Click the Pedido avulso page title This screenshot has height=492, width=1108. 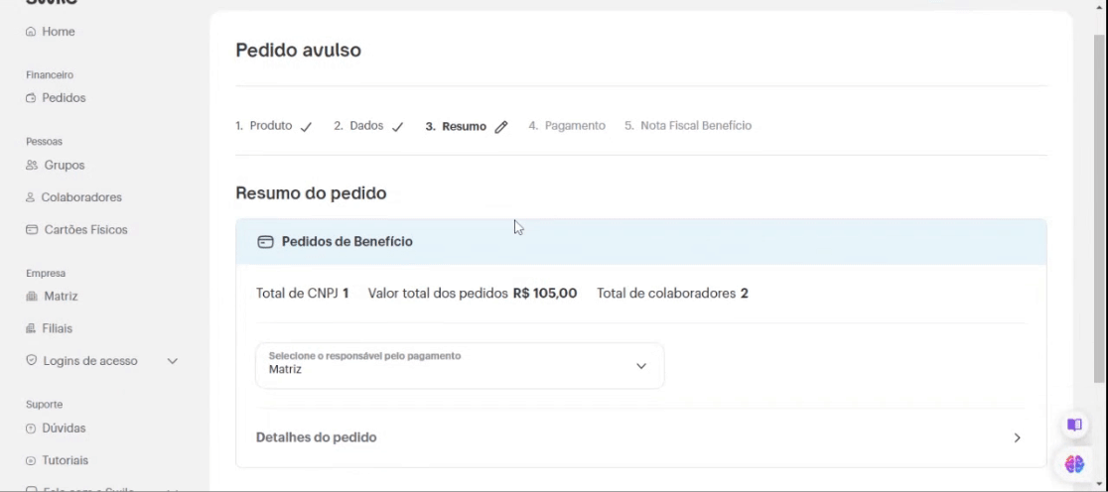click(x=298, y=51)
